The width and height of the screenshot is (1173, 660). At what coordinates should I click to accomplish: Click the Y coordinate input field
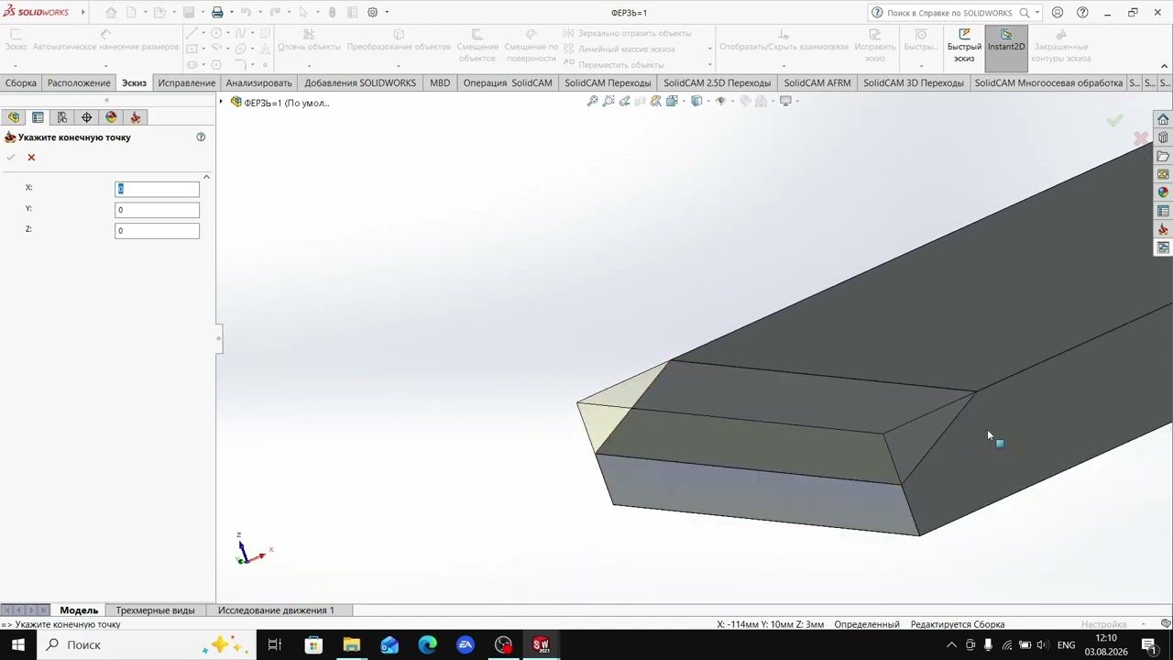click(157, 210)
